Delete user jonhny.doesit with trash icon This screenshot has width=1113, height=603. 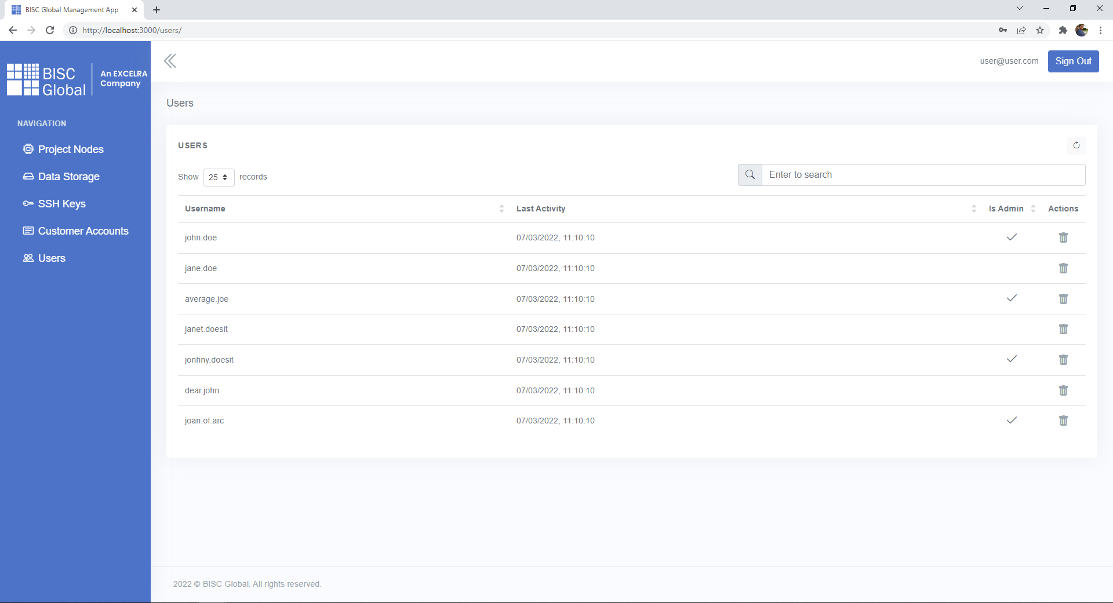[x=1063, y=360]
